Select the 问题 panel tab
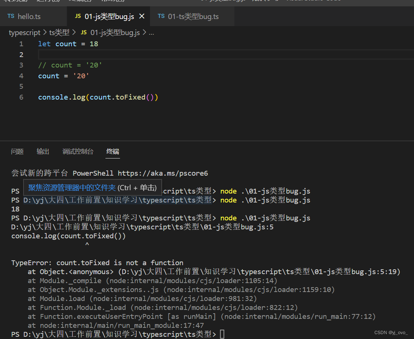Viewport: 414px width, 339px height. [x=17, y=151]
